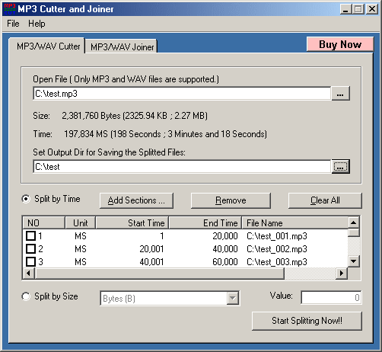Click the list's scroll right arrow

point(342,274)
